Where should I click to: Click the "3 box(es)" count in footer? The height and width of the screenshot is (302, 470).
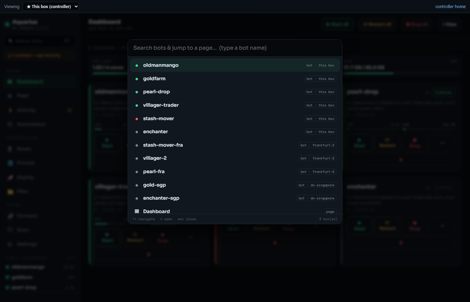pyautogui.click(x=328, y=219)
